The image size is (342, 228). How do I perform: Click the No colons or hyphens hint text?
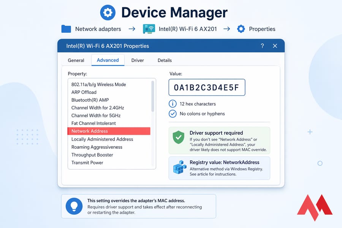(x=202, y=114)
